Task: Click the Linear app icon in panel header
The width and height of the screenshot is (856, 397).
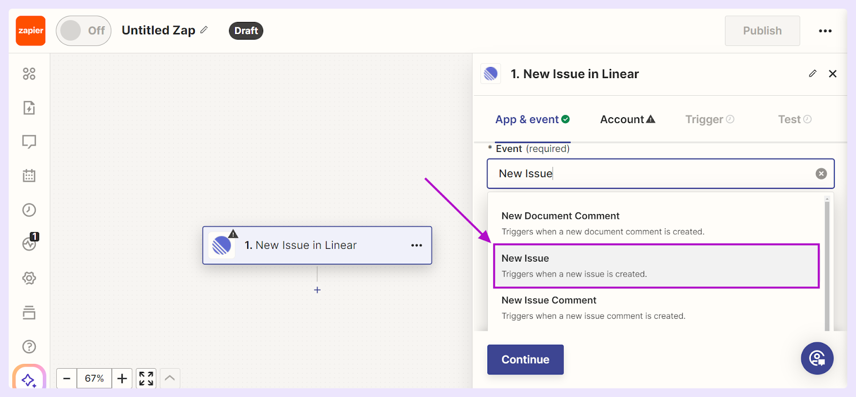Action: pyautogui.click(x=491, y=73)
